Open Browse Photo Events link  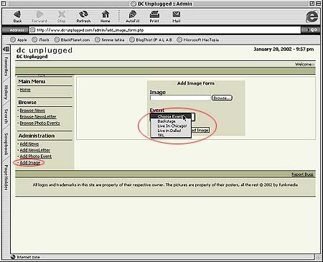coord(39,123)
